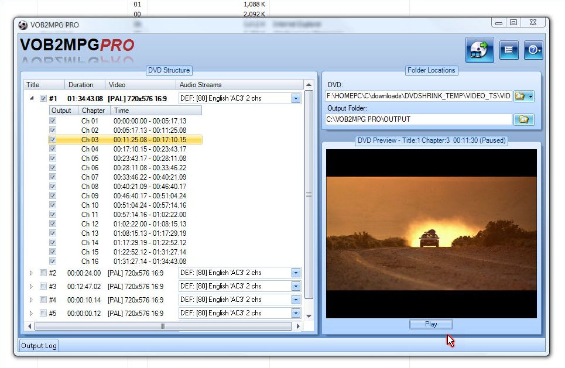Image resolution: width=565 pixels, height=368 pixels.
Task: Select chapter row Ch 13
Action: click(x=125, y=233)
